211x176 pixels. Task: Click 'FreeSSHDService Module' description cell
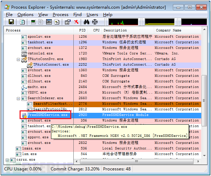[125, 115]
